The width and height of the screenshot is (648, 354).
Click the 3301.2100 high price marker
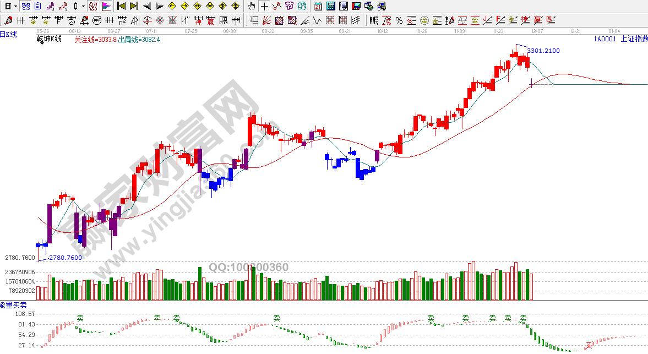pos(543,51)
